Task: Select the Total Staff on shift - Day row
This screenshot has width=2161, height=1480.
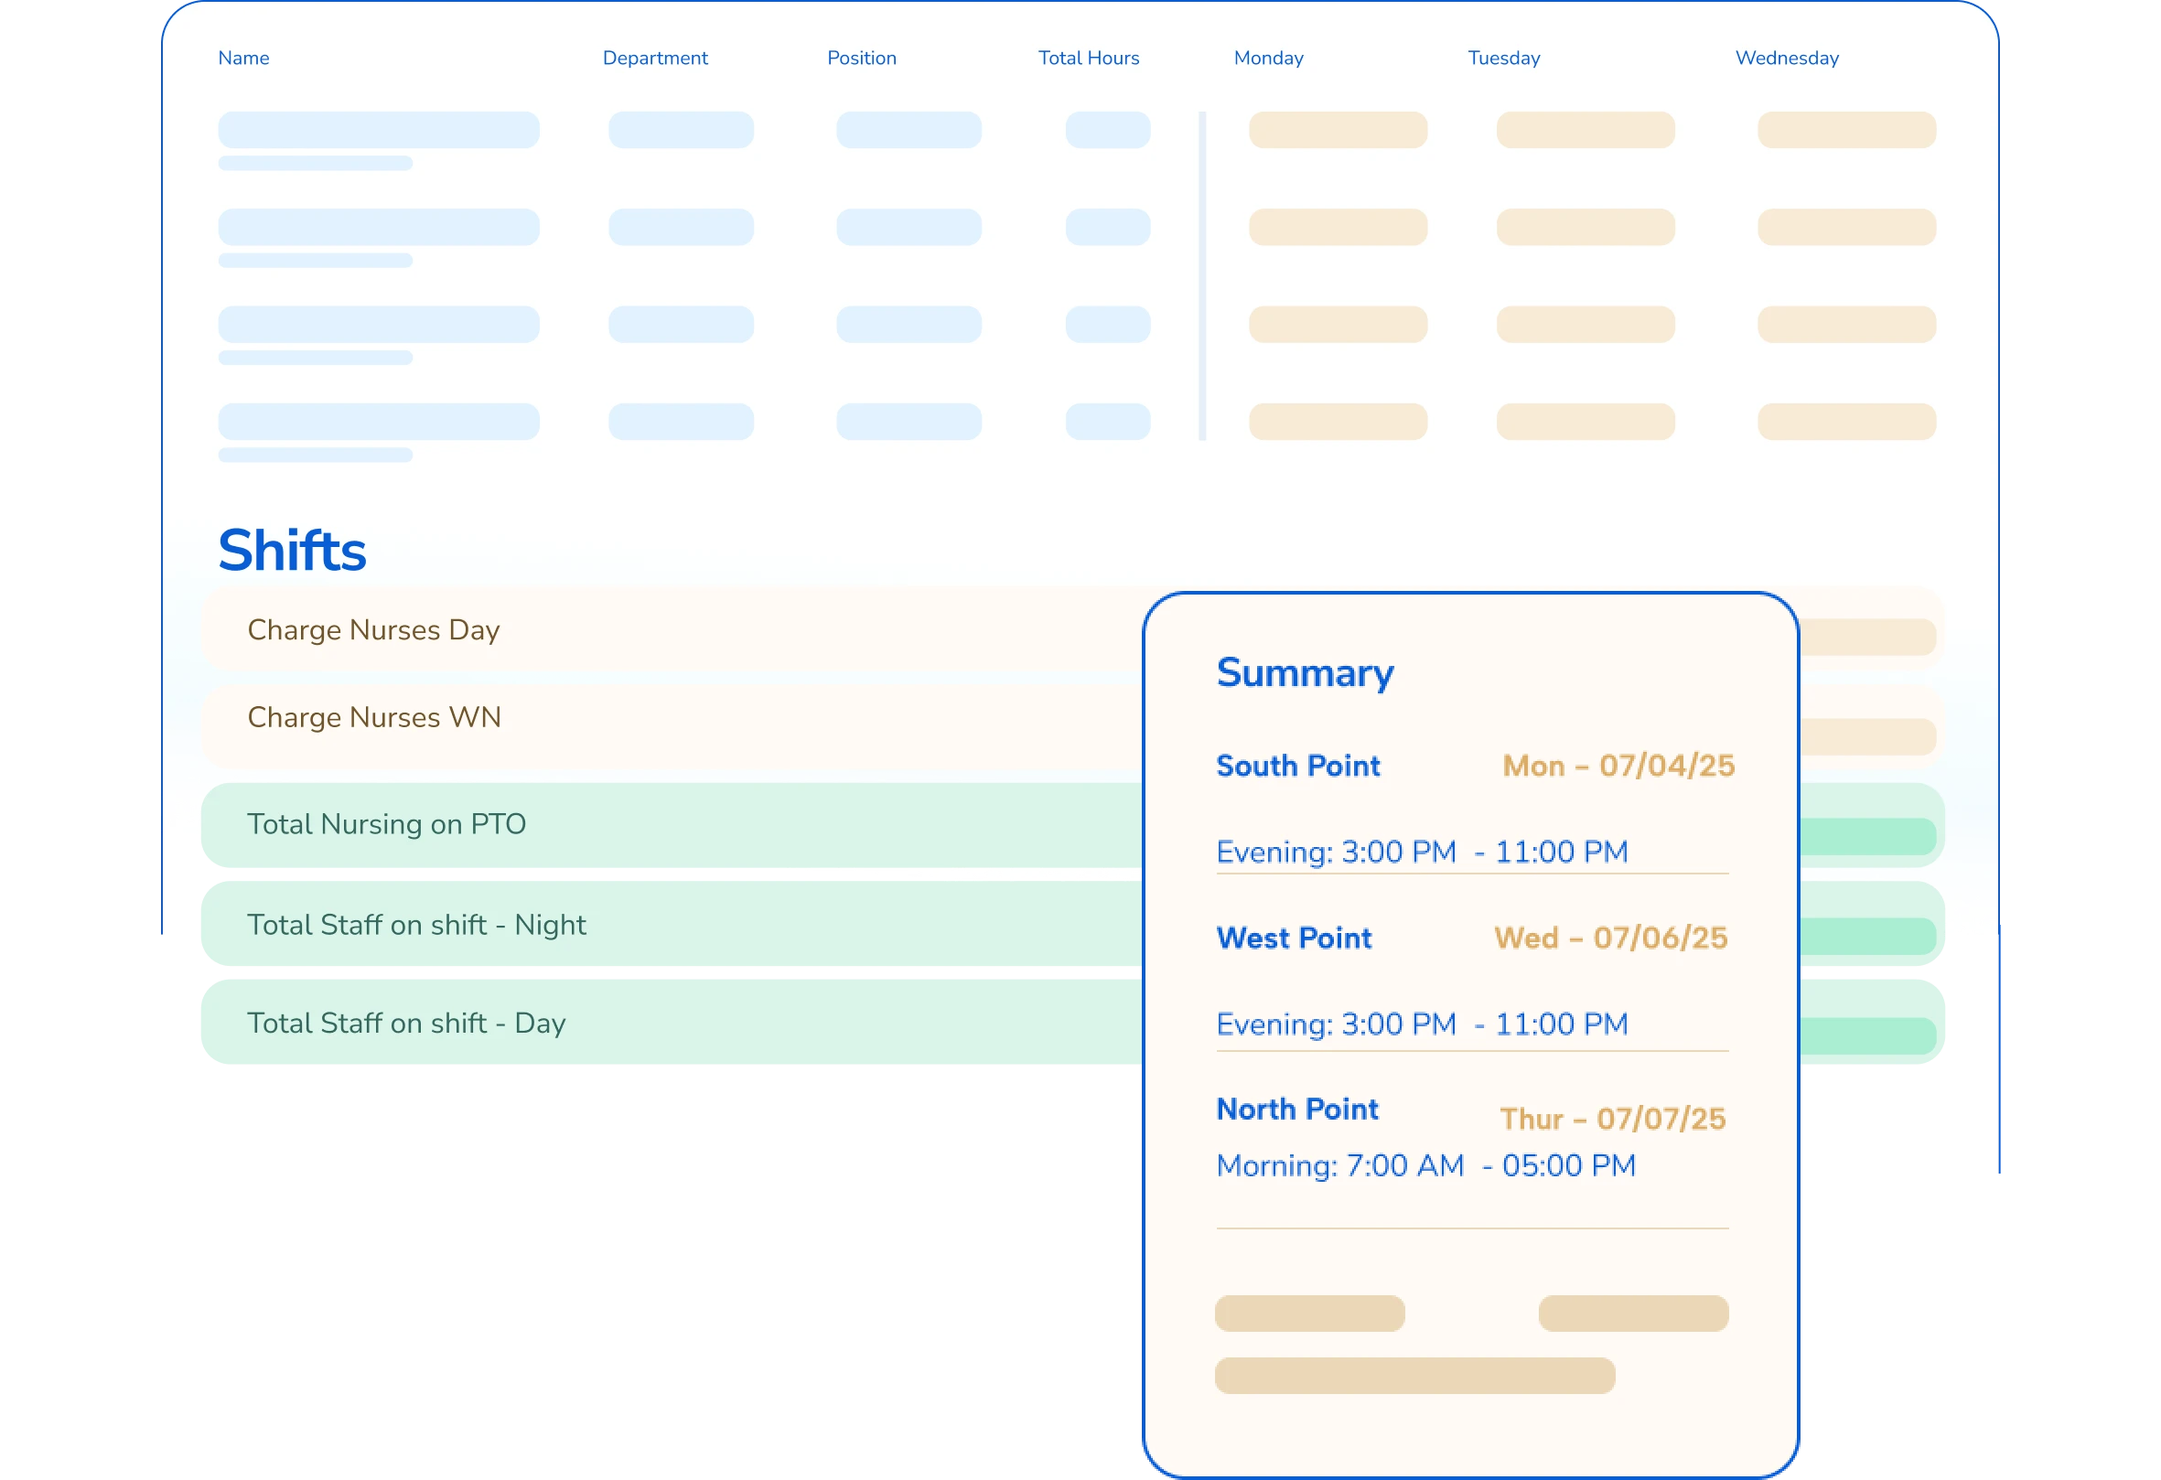Action: tap(406, 1023)
